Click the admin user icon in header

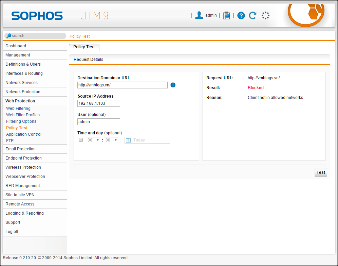pos(199,15)
